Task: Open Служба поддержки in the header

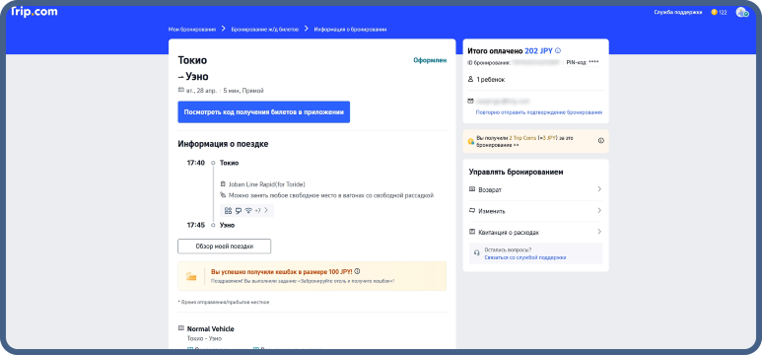Action: [x=678, y=12]
